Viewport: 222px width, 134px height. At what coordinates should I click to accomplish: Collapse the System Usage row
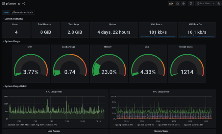click(12, 41)
